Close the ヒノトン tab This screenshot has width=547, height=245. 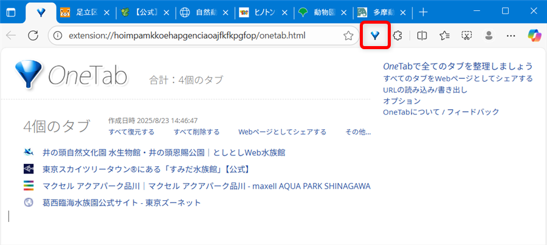coord(284,13)
